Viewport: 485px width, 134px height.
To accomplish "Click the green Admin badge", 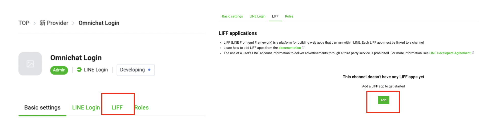I will click(59, 70).
